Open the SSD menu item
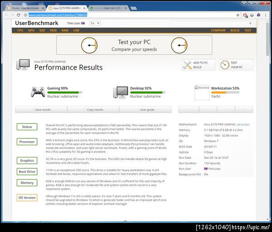The height and width of the screenshot is (232, 272). tap(42, 30)
